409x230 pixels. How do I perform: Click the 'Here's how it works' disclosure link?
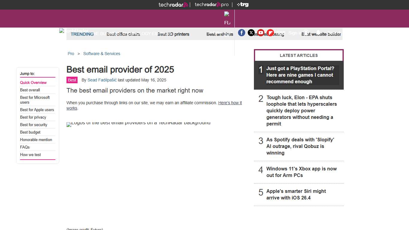click(x=230, y=103)
